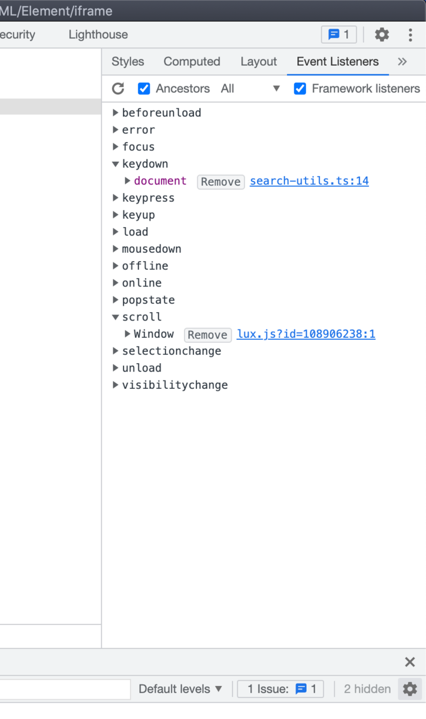
Task: Open the lux.js source link
Action: point(306,334)
